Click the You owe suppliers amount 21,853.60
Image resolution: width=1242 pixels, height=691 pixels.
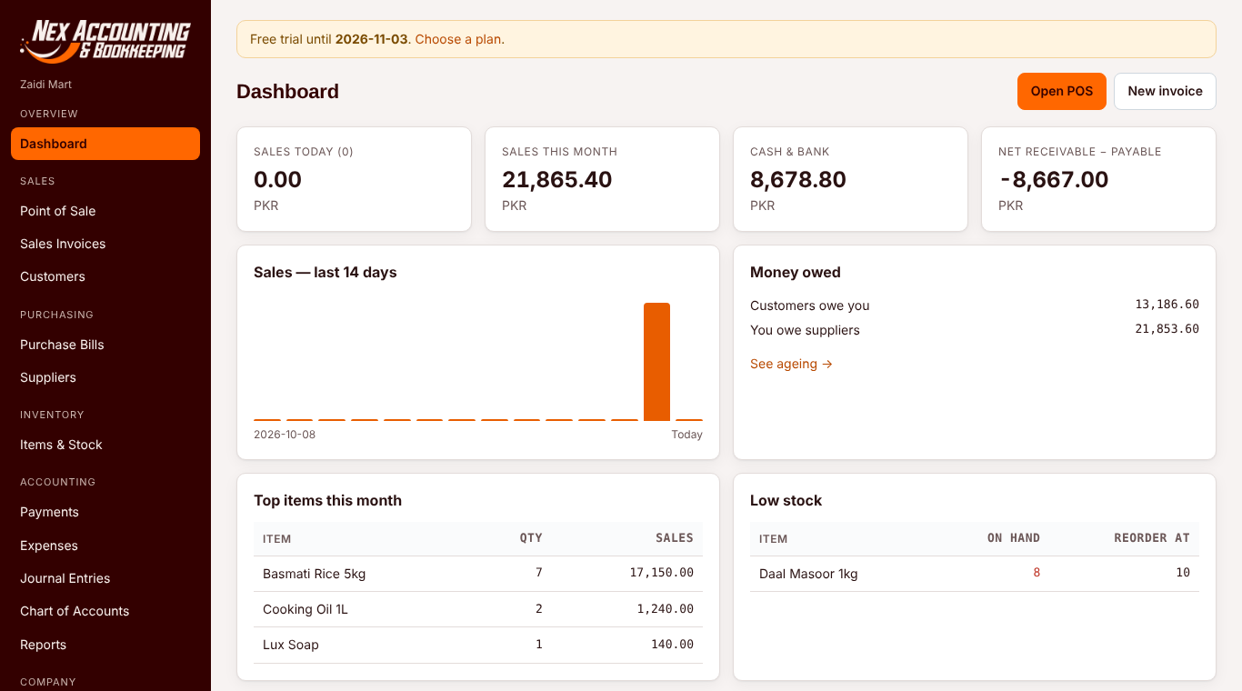(x=1167, y=329)
